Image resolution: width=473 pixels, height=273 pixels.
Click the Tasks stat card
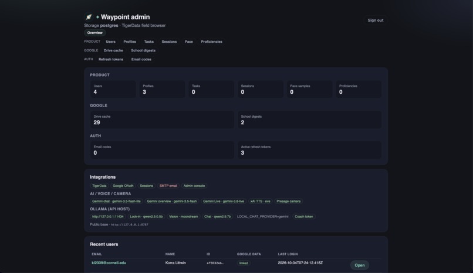point(211,89)
